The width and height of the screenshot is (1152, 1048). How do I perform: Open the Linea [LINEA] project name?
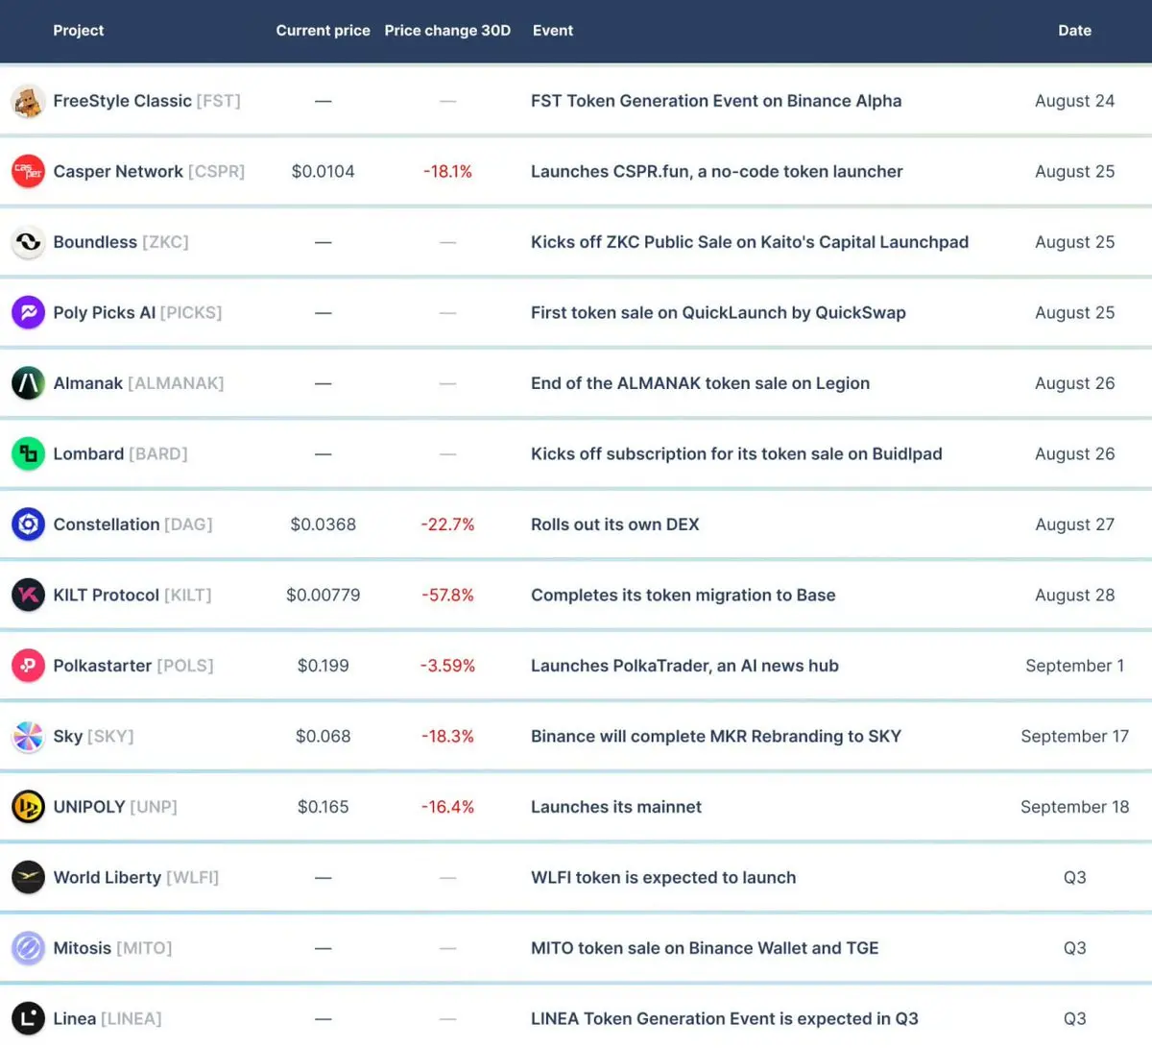108,1018
